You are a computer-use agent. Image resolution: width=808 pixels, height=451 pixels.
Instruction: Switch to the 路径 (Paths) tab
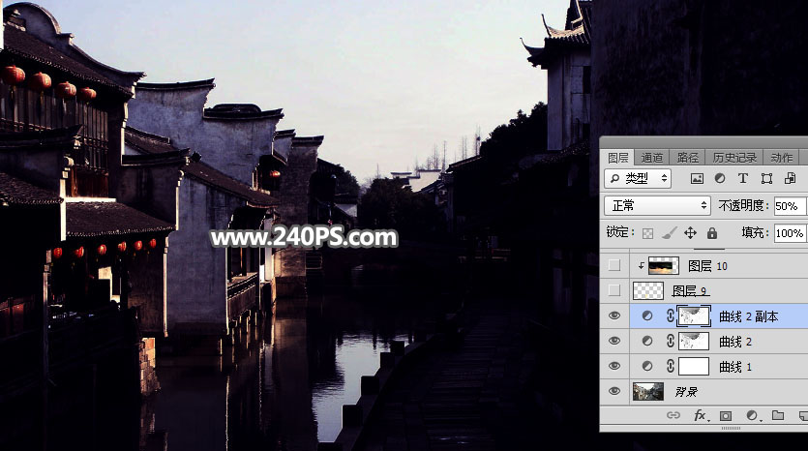(687, 157)
